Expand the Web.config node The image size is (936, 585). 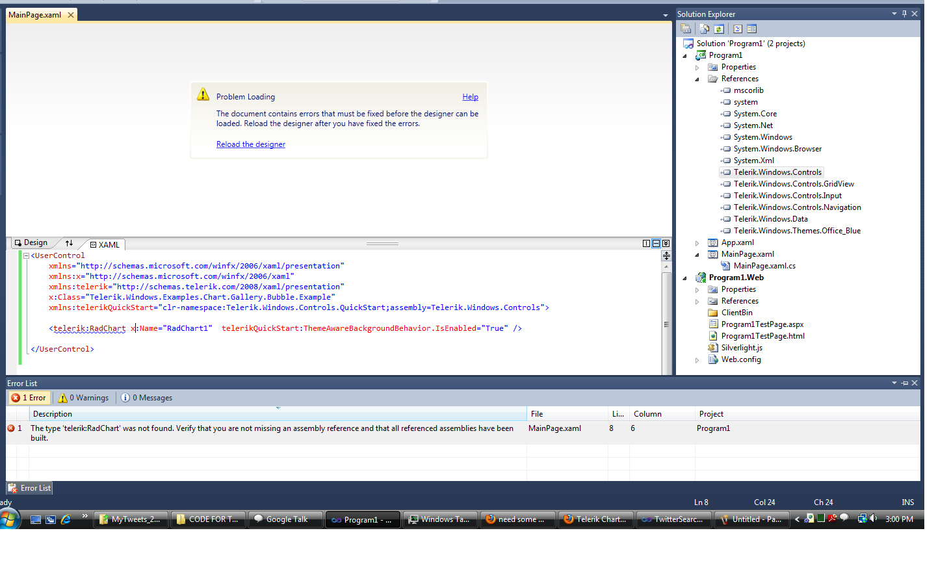[x=697, y=360]
